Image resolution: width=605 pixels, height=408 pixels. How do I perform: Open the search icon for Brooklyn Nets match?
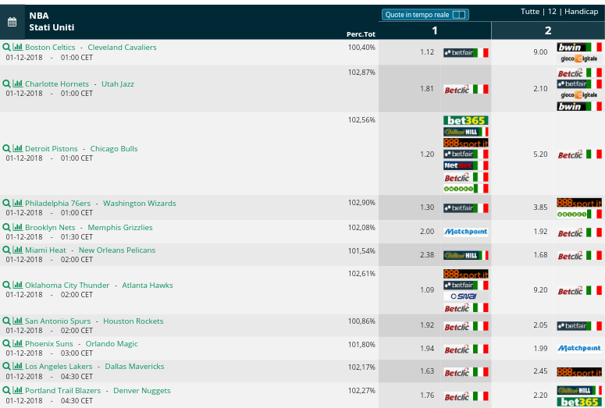(6, 228)
